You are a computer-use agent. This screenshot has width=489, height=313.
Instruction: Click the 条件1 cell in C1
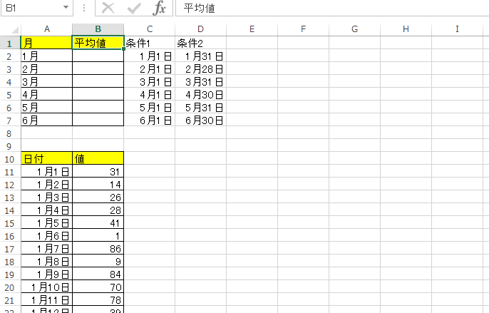click(149, 43)
